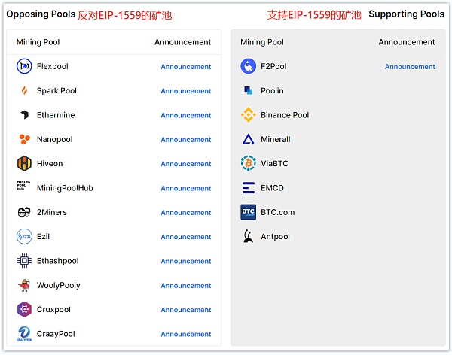Click the Supporting Pools heading
452x355 pixels.
(407, 14)
